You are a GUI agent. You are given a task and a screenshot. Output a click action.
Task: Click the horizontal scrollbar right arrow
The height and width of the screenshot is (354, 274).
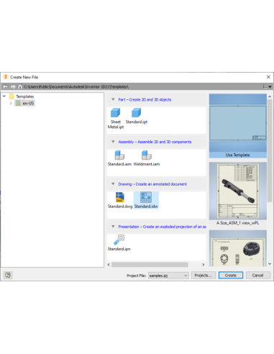click(203, 265)
